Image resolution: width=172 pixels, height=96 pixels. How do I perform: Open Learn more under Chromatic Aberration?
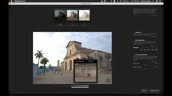pos(154,62)
